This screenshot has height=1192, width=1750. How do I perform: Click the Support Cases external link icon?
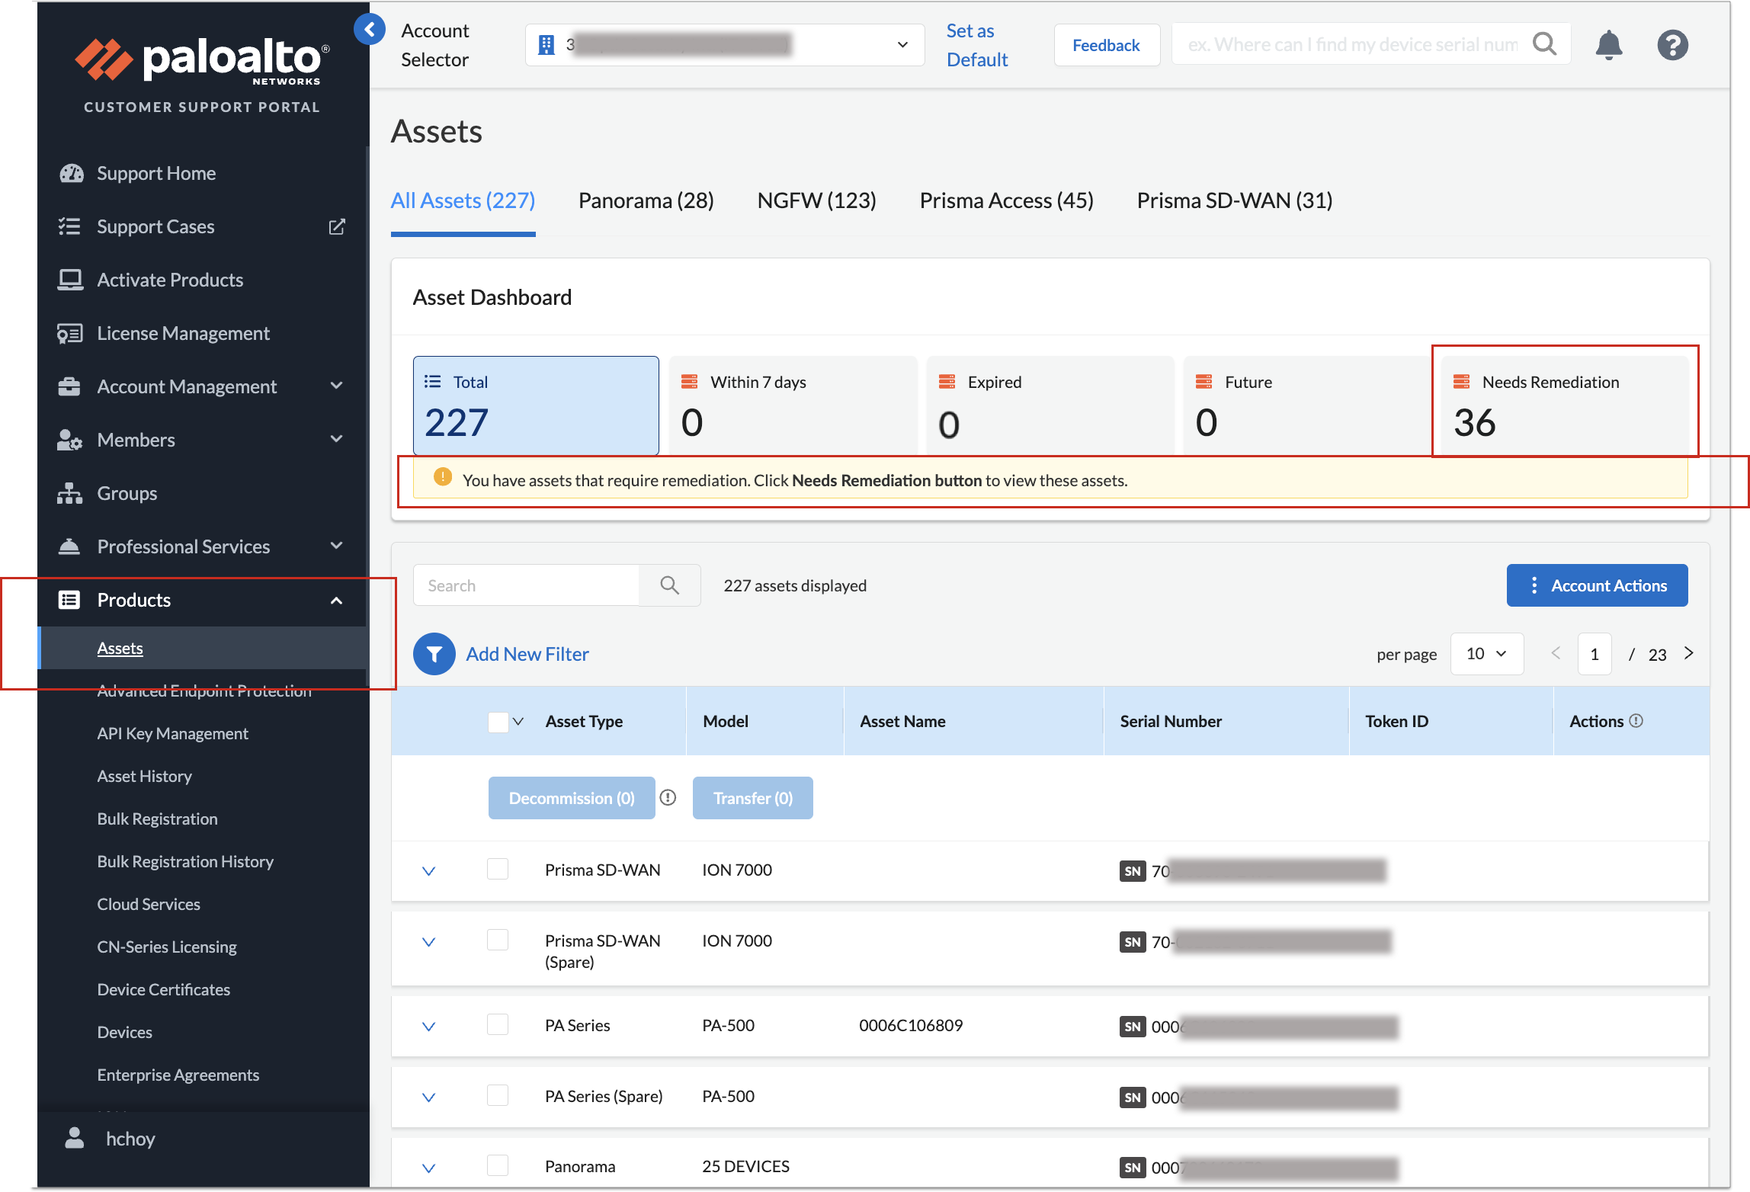(336, 226)
